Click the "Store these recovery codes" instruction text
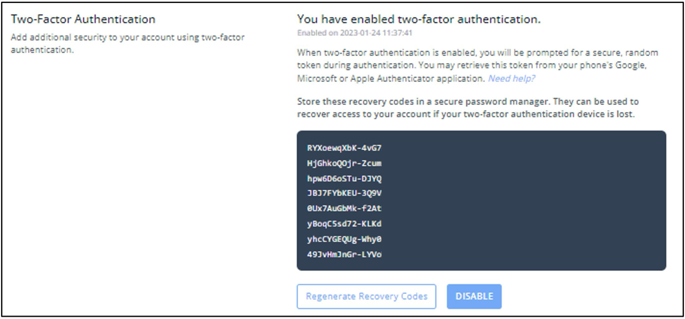Image resolution: width=685 pixels, height=319 pixels. pos(468,102)
